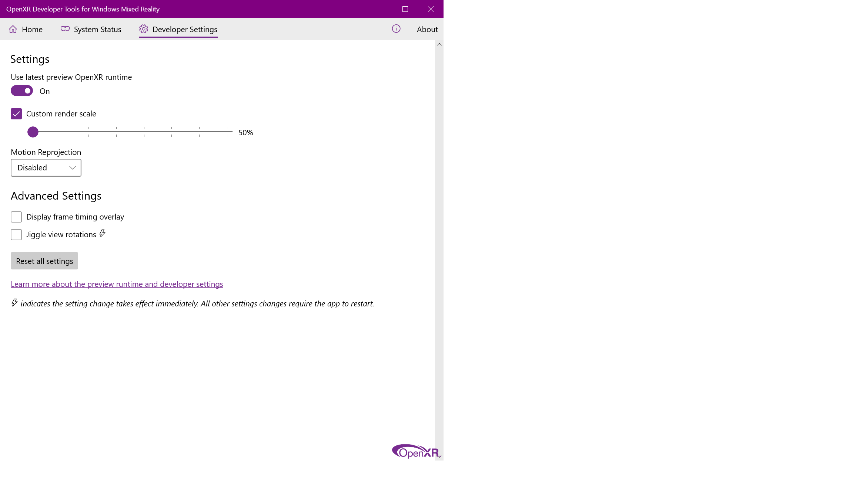Image resolution: width=853 pixels, height=479 pixels.
Task: Open the About tab
Action: 427,30
